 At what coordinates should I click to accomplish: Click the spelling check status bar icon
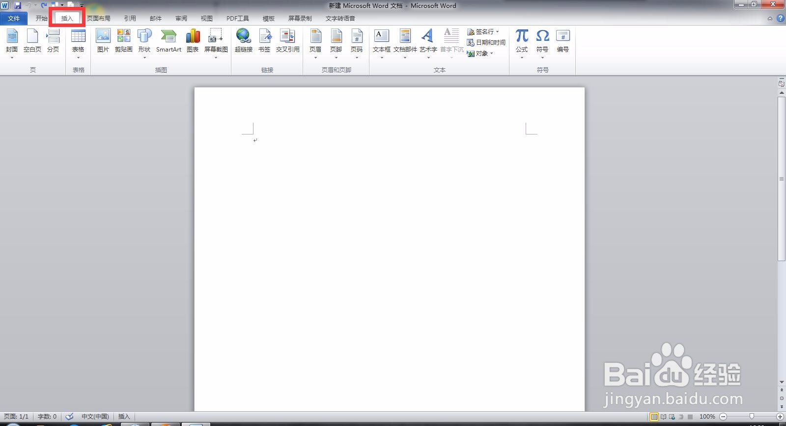tap(69, 416)
